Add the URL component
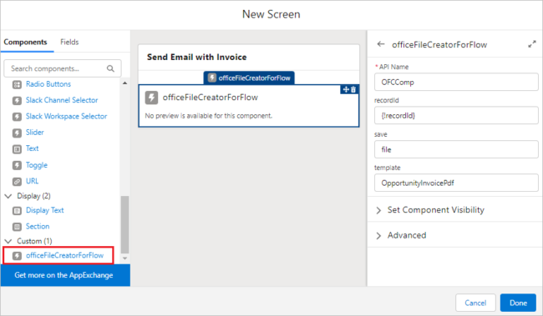 [33, 181]
